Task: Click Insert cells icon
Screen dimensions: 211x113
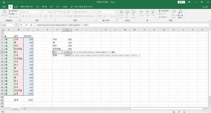Action: point(142,12)
